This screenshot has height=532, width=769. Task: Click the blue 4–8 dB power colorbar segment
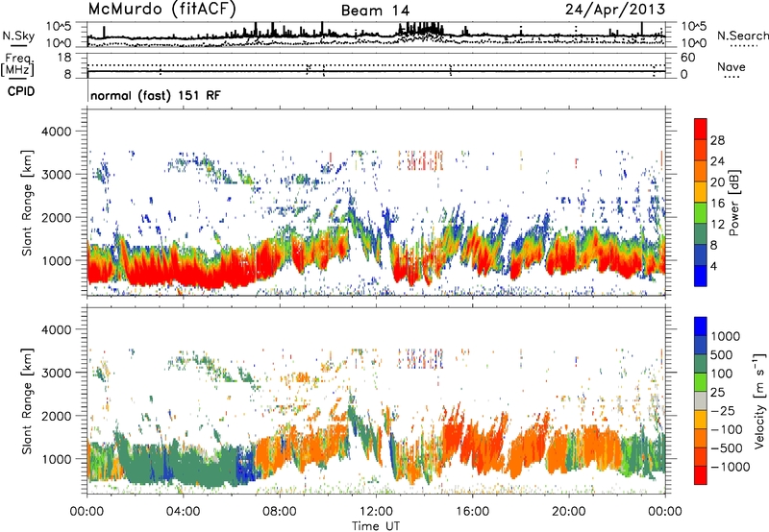[701, 254]
